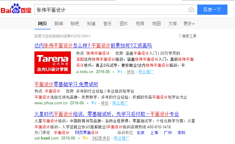Click the V2 badge beside ui.tedu.cn
Viewport: 235px width, 144px height.
(x=119, y=72)
